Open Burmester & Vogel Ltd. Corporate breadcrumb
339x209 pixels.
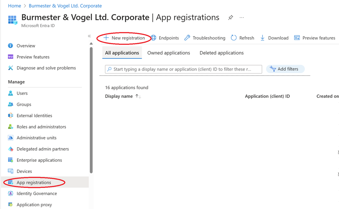point(65,6)
